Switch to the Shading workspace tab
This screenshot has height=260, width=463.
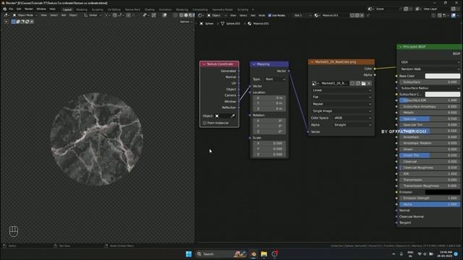tap(150, 9)
